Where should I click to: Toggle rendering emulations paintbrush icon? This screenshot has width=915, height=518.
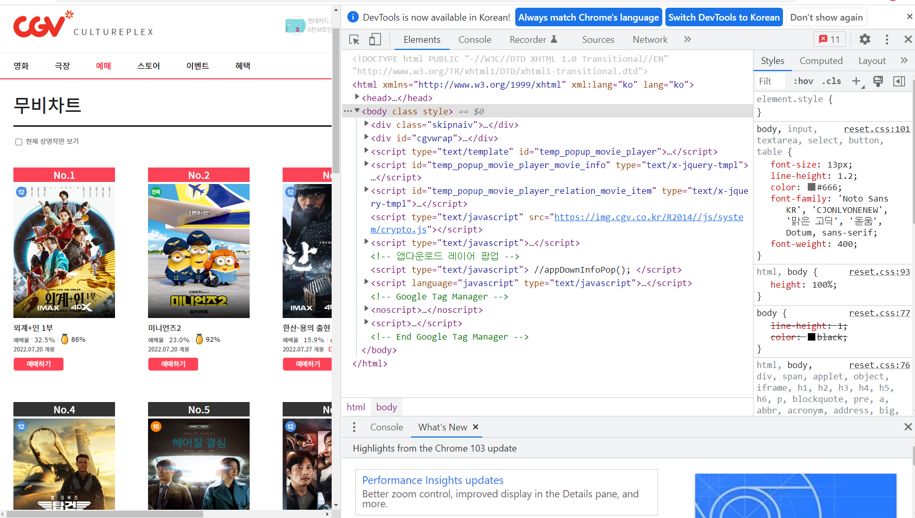(878, 81)
